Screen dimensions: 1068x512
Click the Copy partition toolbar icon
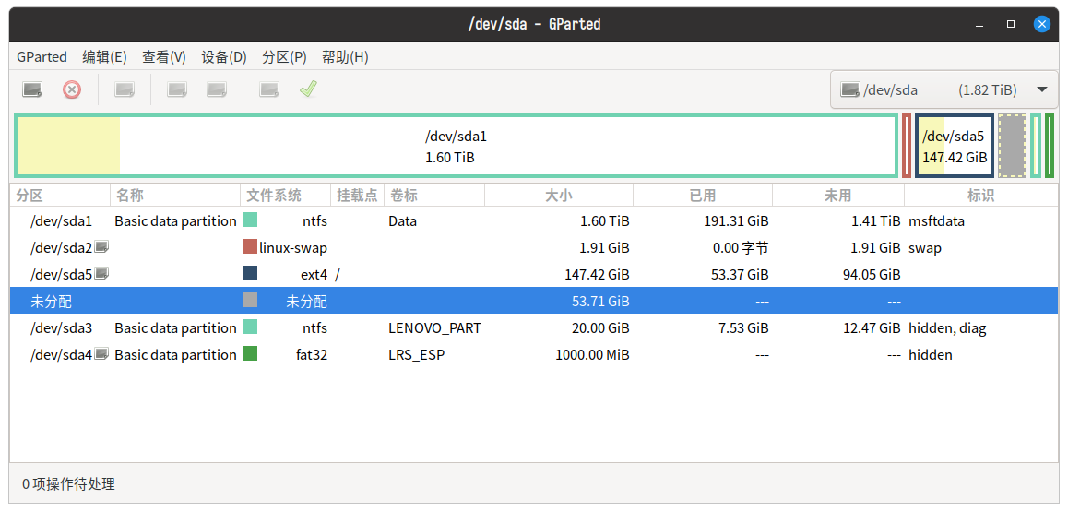tap(177, 89)
